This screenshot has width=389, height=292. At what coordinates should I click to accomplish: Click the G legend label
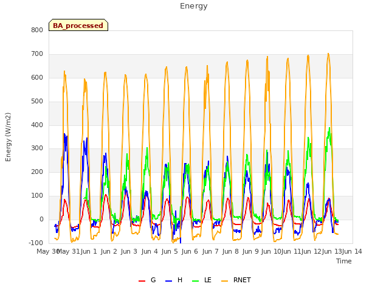pyautogui.click(x=153, y=280)
